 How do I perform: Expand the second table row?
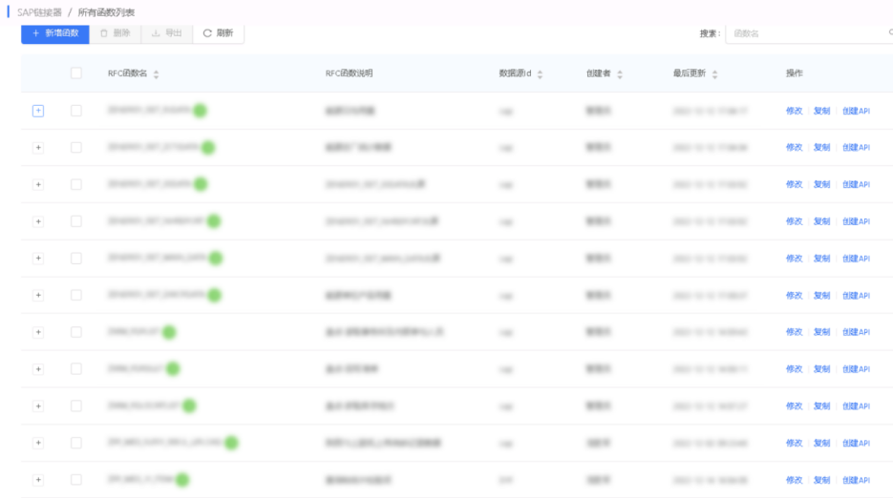38,147
